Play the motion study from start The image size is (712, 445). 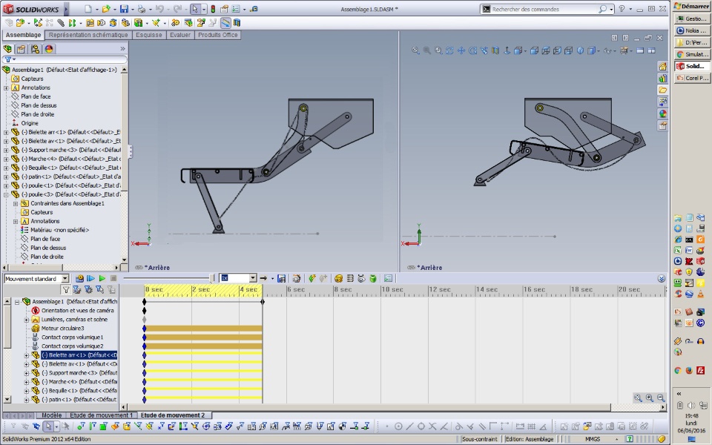coord(90,278)
